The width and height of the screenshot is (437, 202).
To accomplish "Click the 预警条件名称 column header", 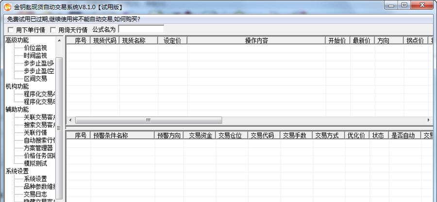I will coord(122,135).
